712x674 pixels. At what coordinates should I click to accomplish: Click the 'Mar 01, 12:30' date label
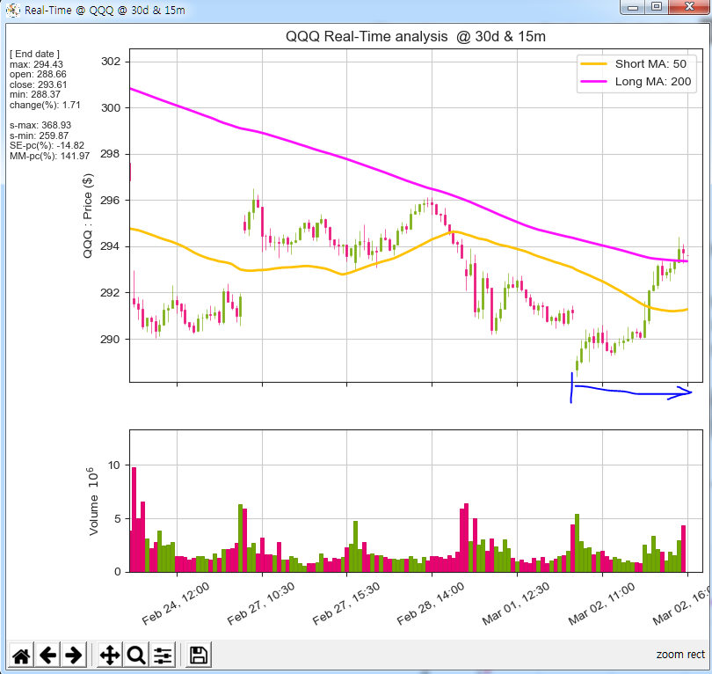[515, 604]
